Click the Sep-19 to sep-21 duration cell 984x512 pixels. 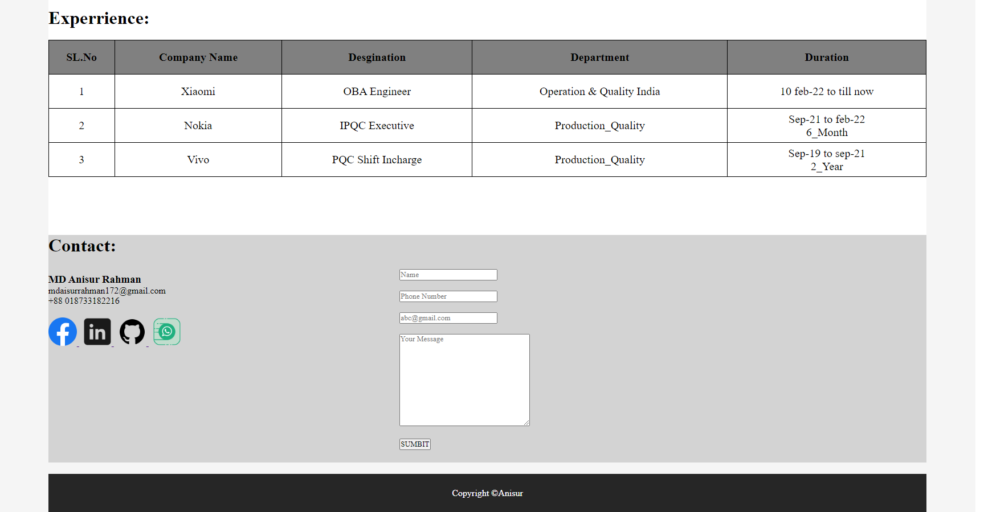[827, 160]
